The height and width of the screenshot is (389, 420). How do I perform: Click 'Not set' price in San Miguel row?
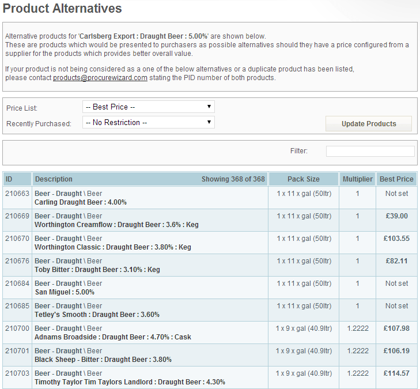397,284
